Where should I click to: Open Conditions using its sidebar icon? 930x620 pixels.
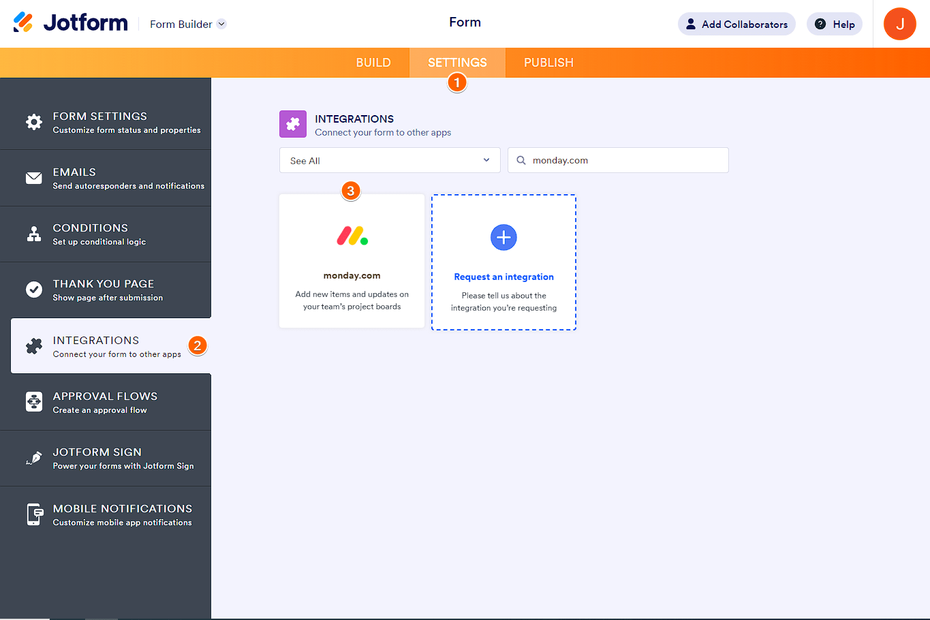pyautogui.click(x=34, y=234)
